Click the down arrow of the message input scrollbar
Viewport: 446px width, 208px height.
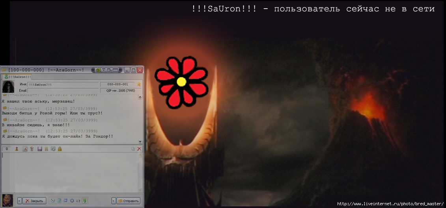[x=140, y=190]
